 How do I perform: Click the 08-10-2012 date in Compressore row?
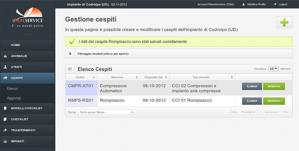tap(154, 86)
